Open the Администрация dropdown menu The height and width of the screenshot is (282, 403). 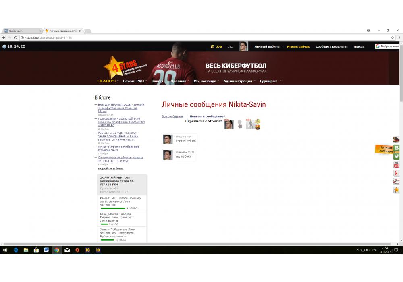click(x=238, y=81)
